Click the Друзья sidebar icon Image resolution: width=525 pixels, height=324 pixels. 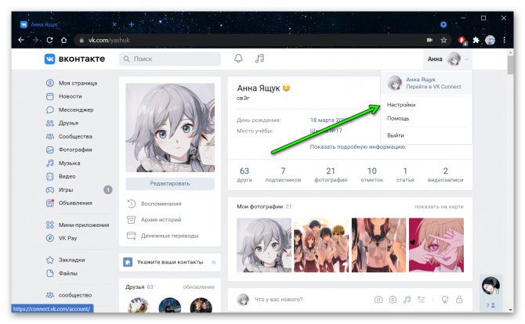click(50, 123)
